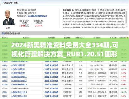Viewport: 129px width, 99px height.
Task: Open 档案 for fund 620006
Action: 57,84
